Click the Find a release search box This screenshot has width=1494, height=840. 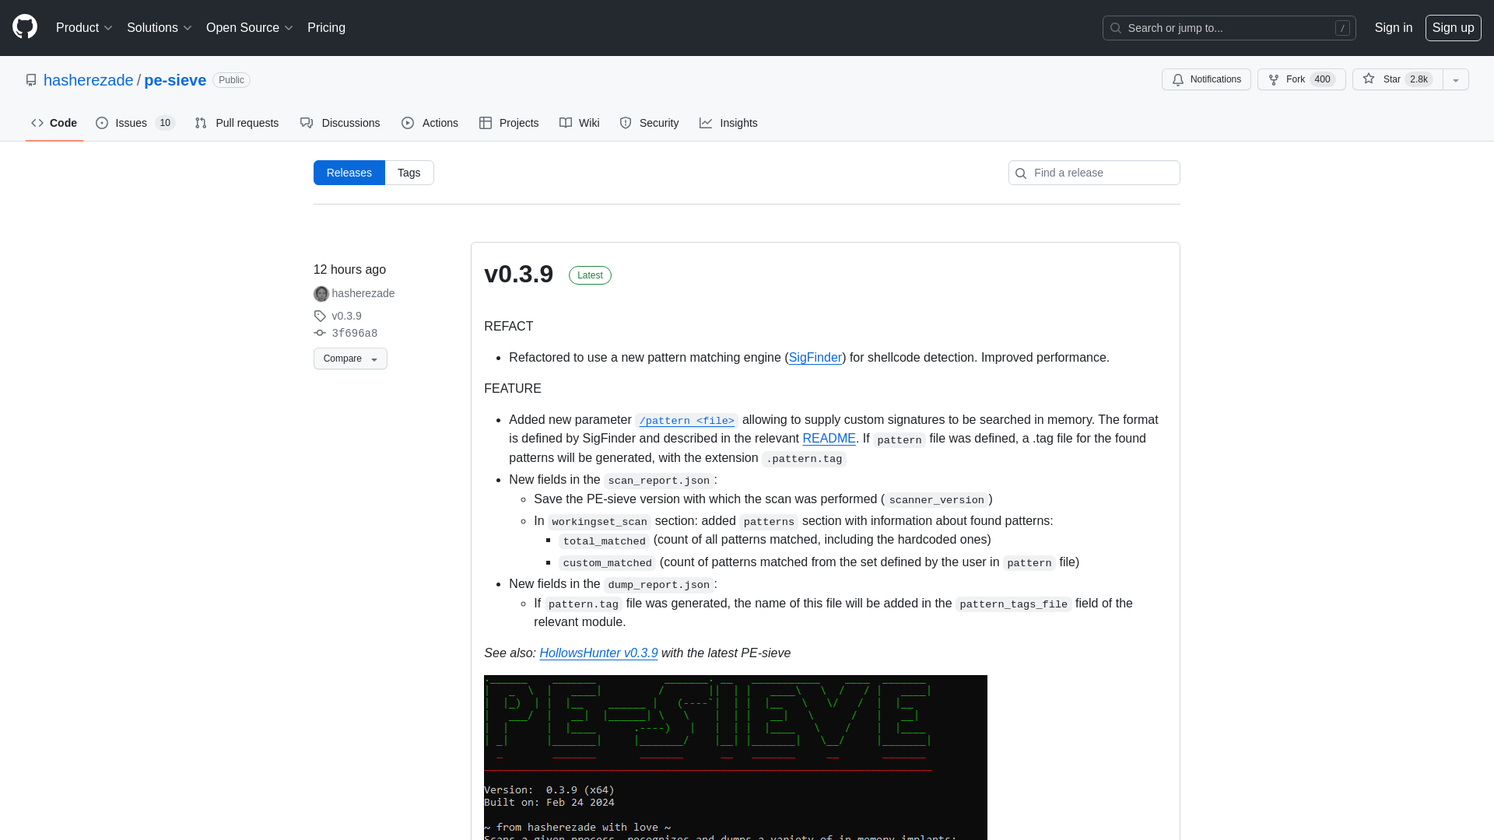pos(1094,173)
